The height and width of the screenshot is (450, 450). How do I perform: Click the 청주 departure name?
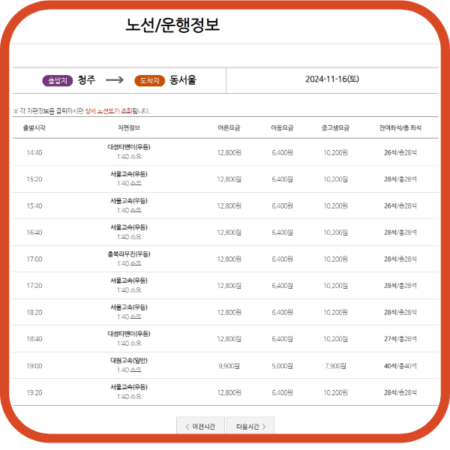click(x=86, y=79)
